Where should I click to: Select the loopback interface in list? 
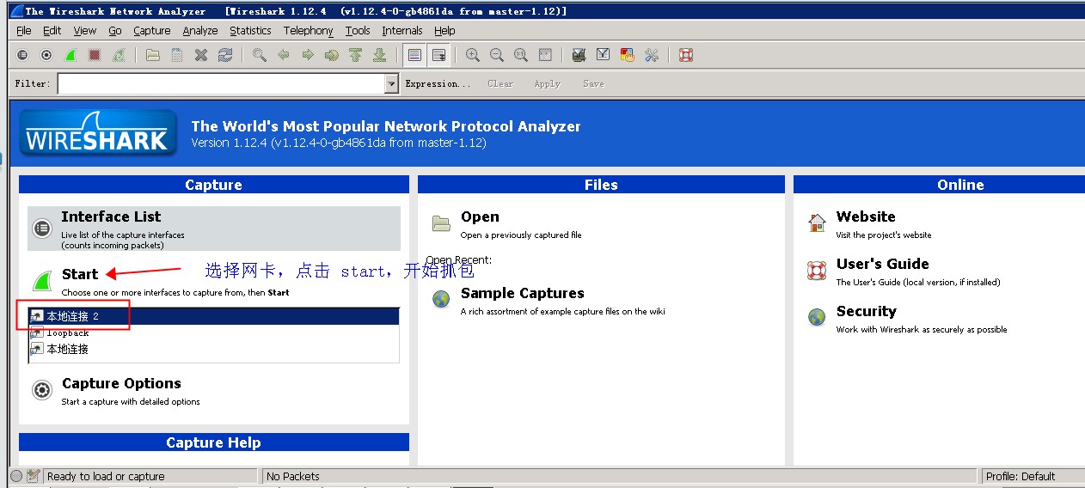(68, 332)
